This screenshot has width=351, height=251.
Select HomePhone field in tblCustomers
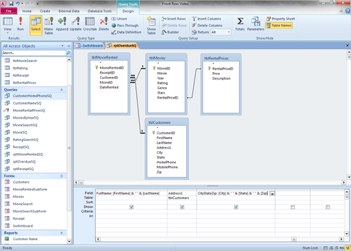tap(166, 162)
